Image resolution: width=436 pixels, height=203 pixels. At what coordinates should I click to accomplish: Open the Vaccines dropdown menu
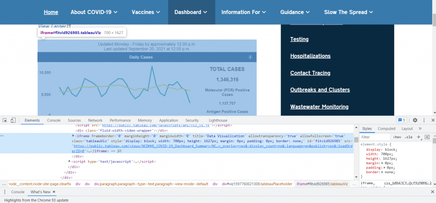(x=146, y=12)
